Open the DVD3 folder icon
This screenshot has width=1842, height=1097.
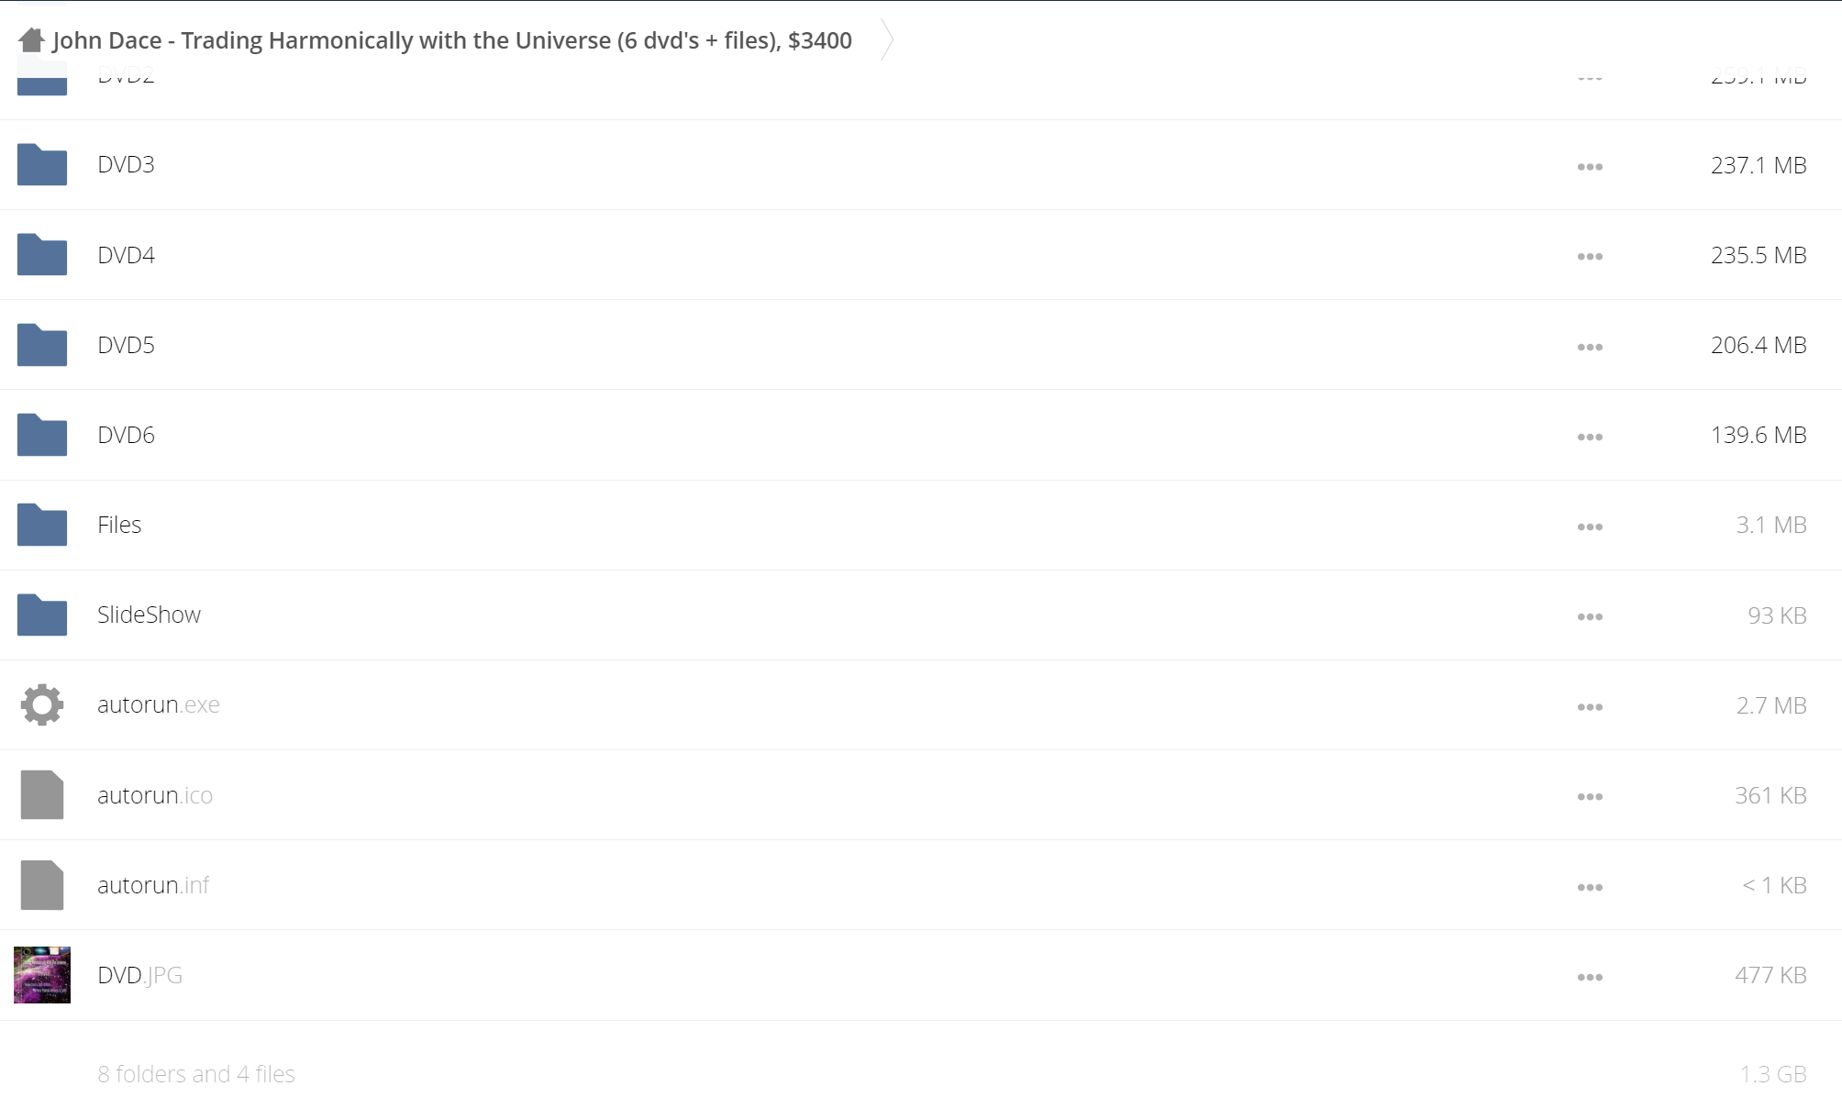42,164
